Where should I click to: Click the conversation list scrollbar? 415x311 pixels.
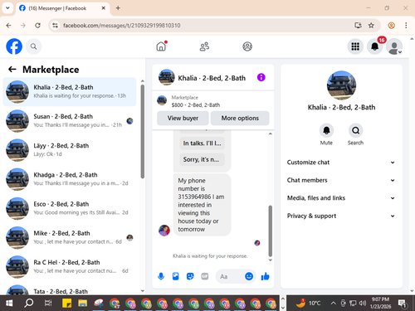(x=143, y=131)
